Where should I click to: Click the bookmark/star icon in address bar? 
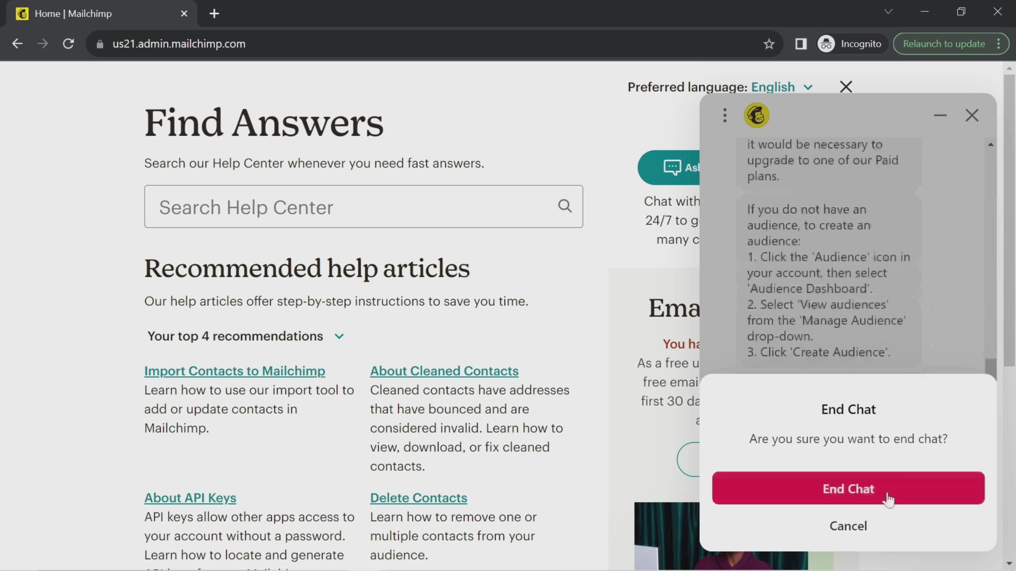point(769,44)
